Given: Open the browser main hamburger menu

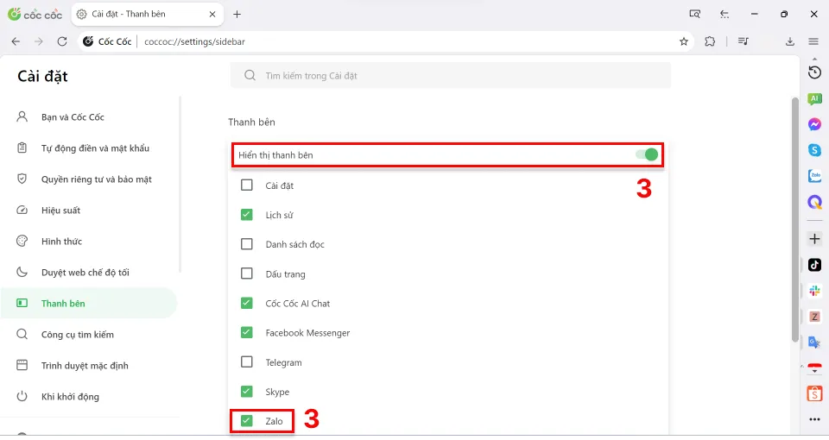Looking at the screenshot, I should click(x=813, y=41).
